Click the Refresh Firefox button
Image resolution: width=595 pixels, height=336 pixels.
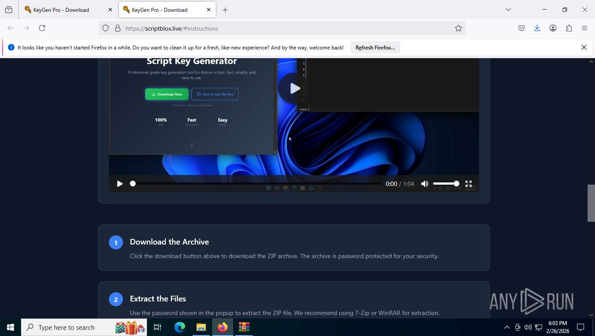[x=375, y=47]
